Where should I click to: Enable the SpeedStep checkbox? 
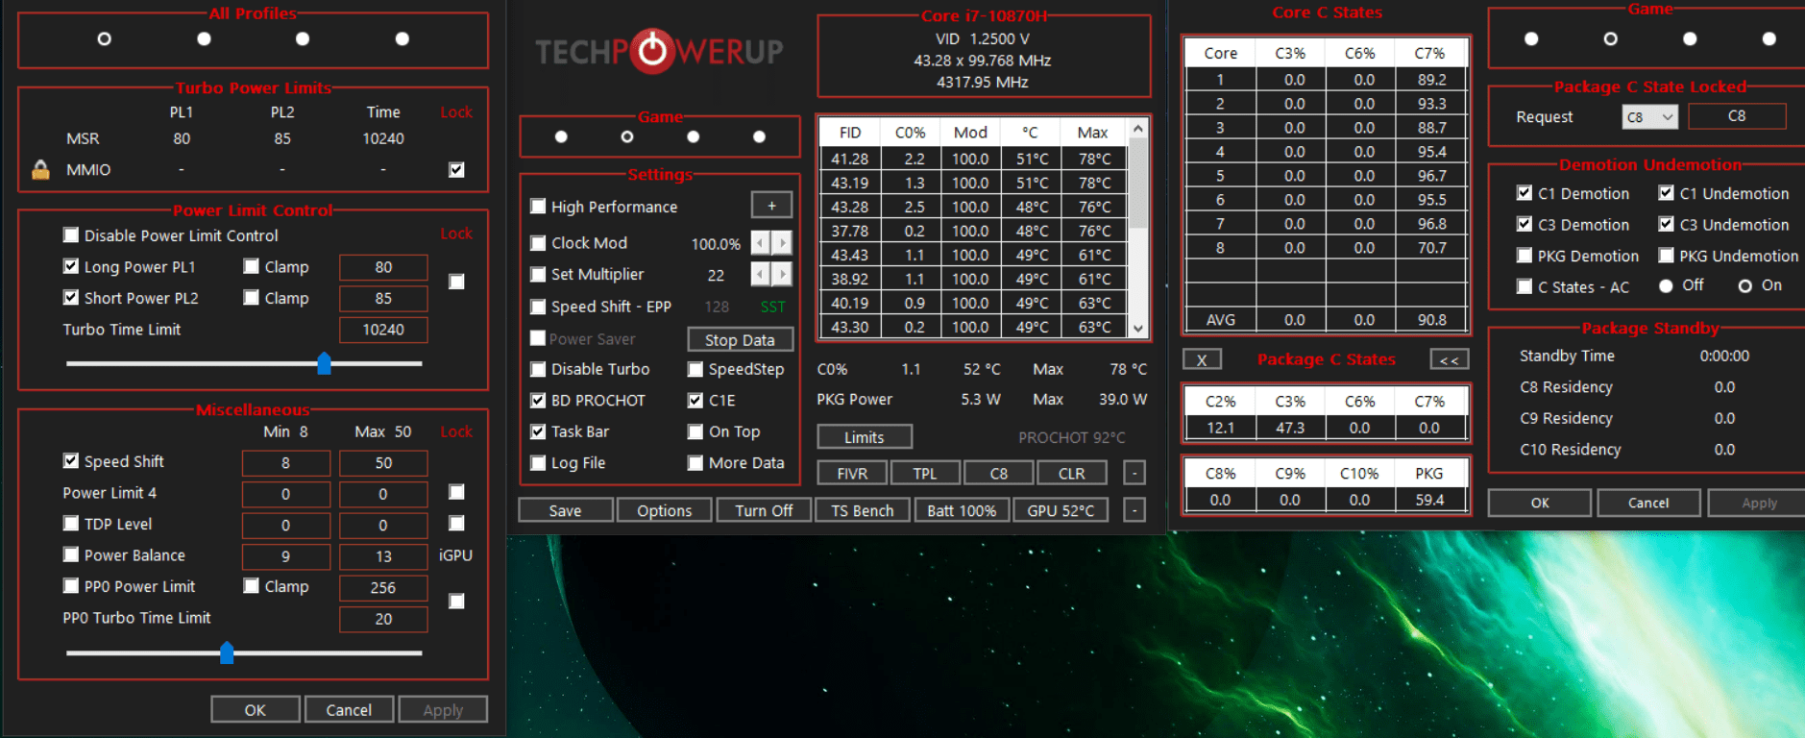click(x=695, y=369)
